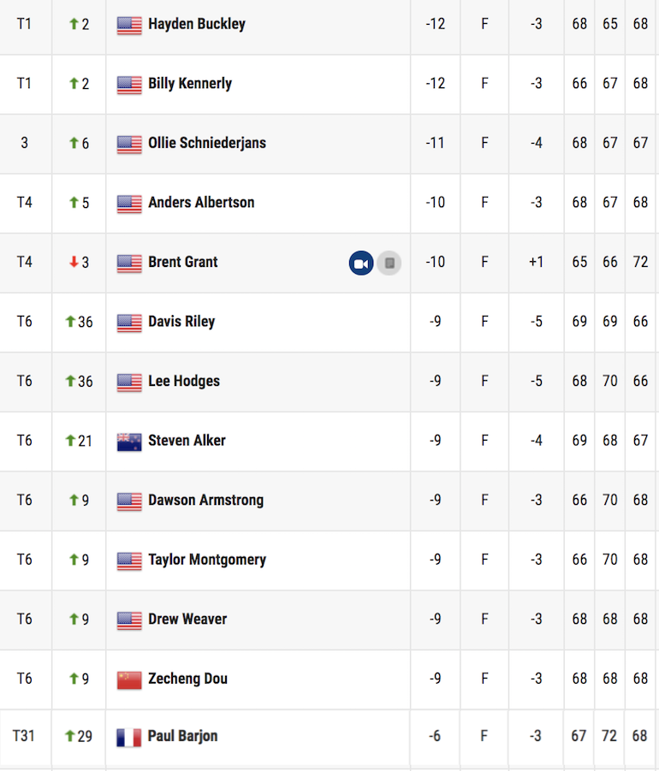Open Ollie Schniederjans' player details

207,143
